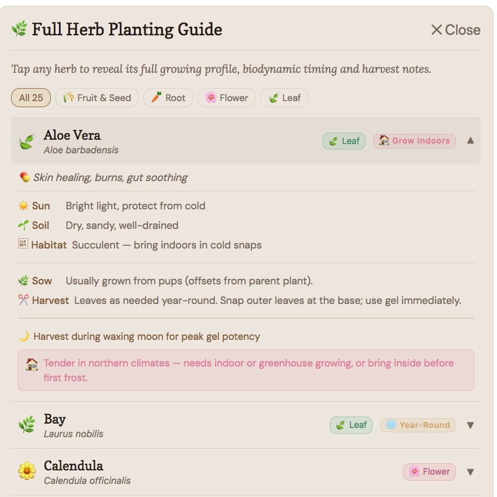This screenshot has height=497, width=497.
Task: Collapse the Aloe Vera entry arrow
Action: pyautogui.click(x=470, y=140)
